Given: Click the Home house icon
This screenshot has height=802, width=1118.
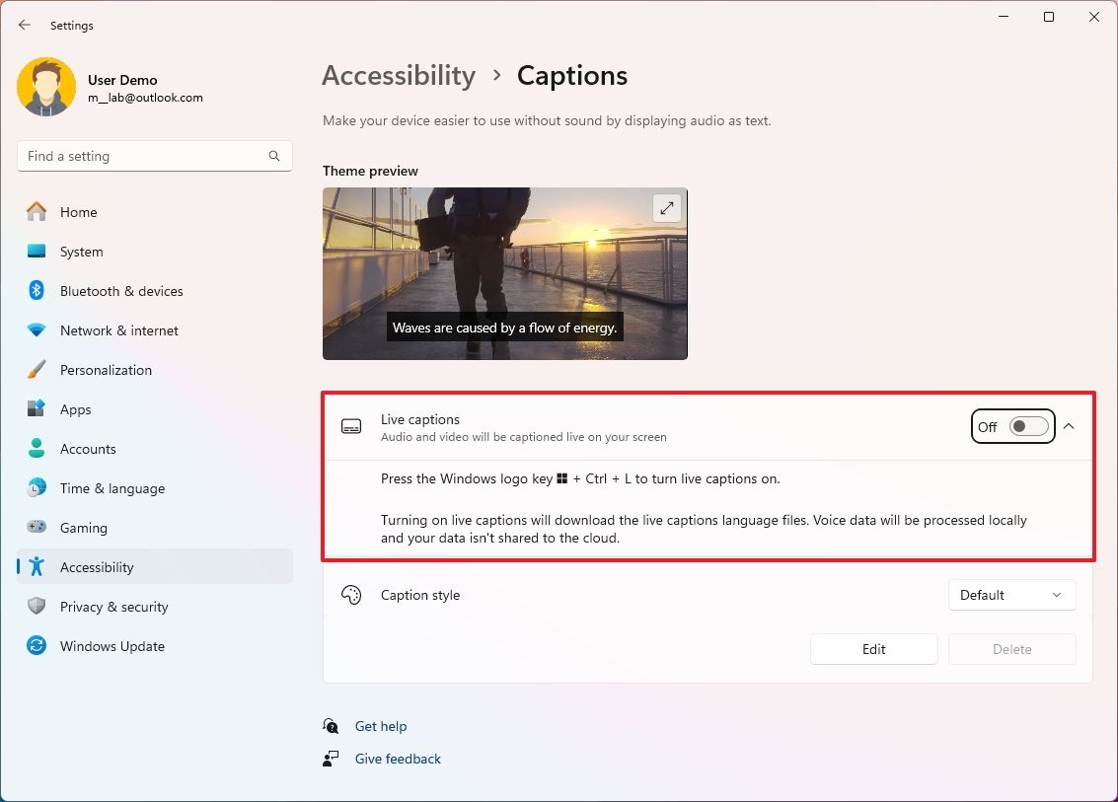Looking at the screenshot, I should pos(37,212).
